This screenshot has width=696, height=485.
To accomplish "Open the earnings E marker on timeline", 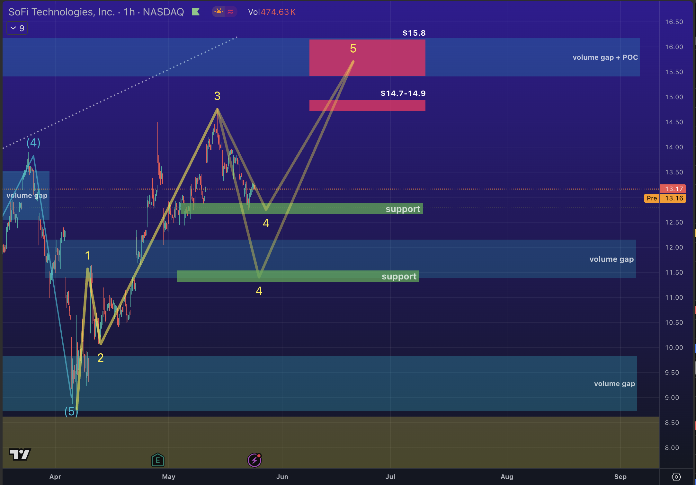I will [x=157, y=460].
